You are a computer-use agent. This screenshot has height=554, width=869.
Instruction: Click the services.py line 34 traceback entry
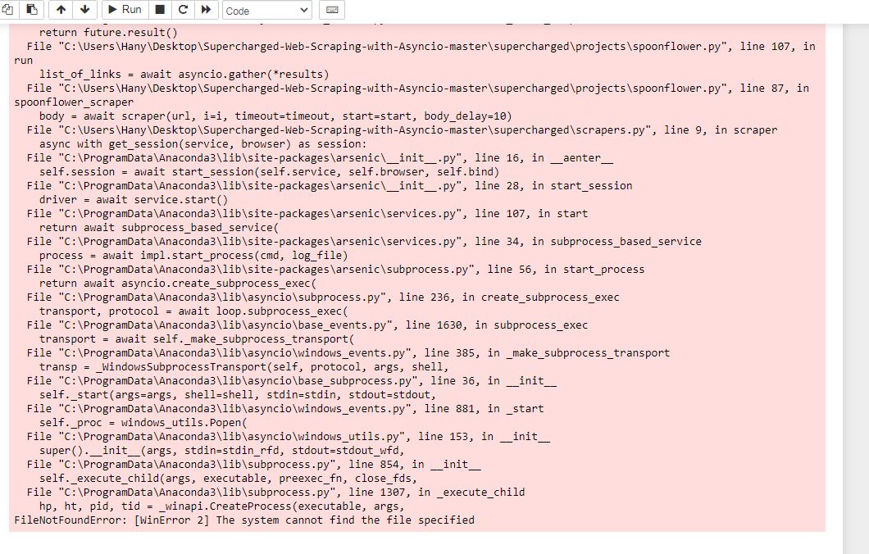[x=364, y=242]
